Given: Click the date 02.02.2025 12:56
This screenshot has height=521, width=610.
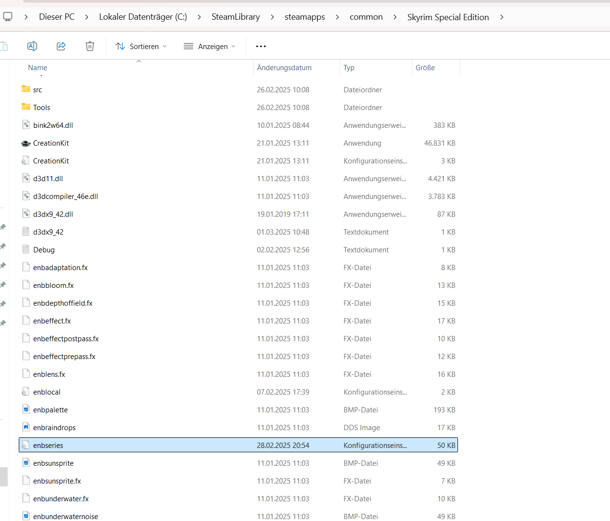Looking at the screenshot, I should tap(283, 249).
